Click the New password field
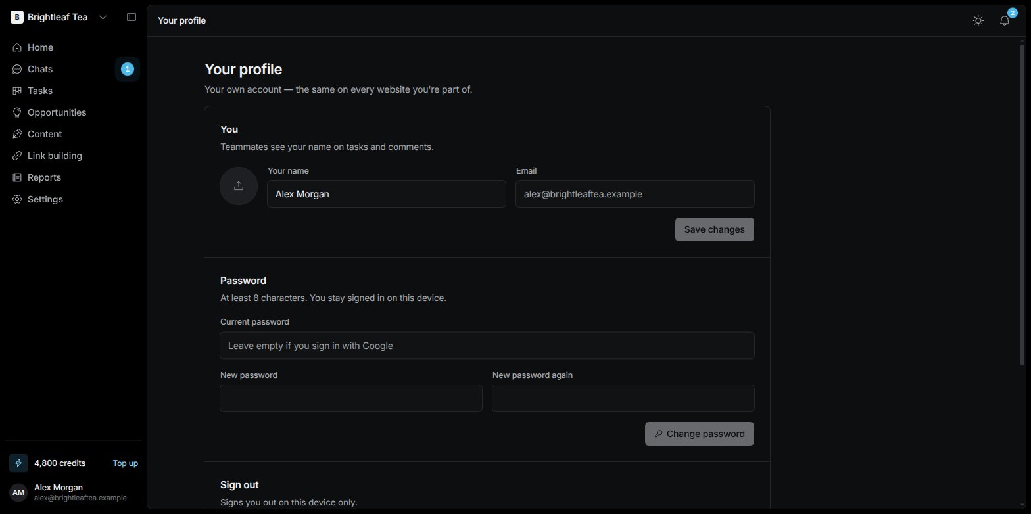This screenshot has width=1031, height=514. [351, 398]
